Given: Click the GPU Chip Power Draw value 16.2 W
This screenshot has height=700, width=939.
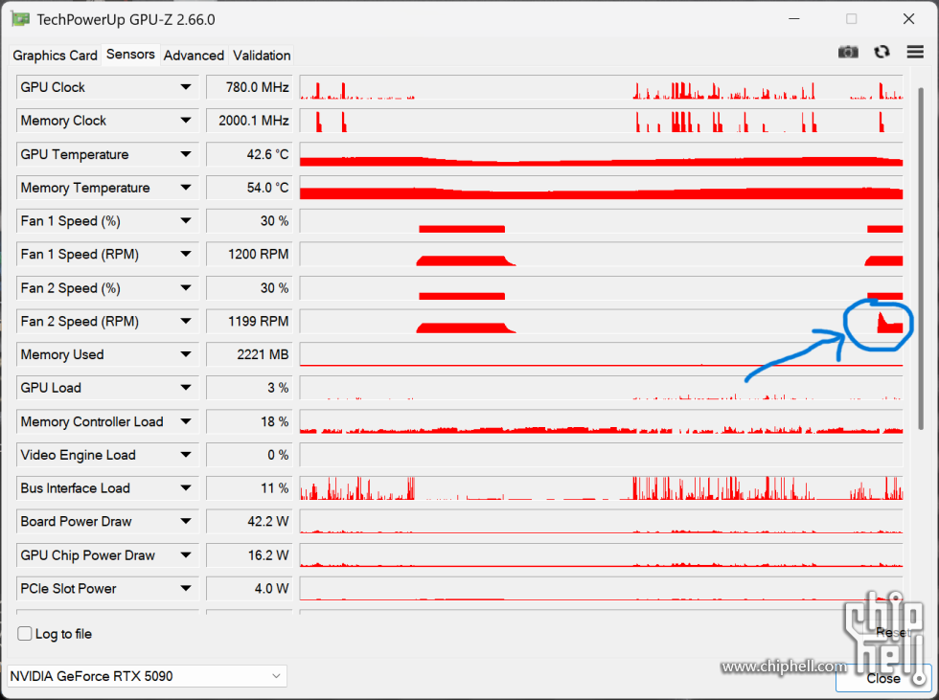Looking at the screenshot, I should point(249,555).
